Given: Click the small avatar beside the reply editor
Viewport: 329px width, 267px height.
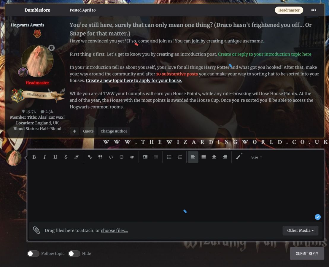Looking at the screenshot, I should point(13,158).
